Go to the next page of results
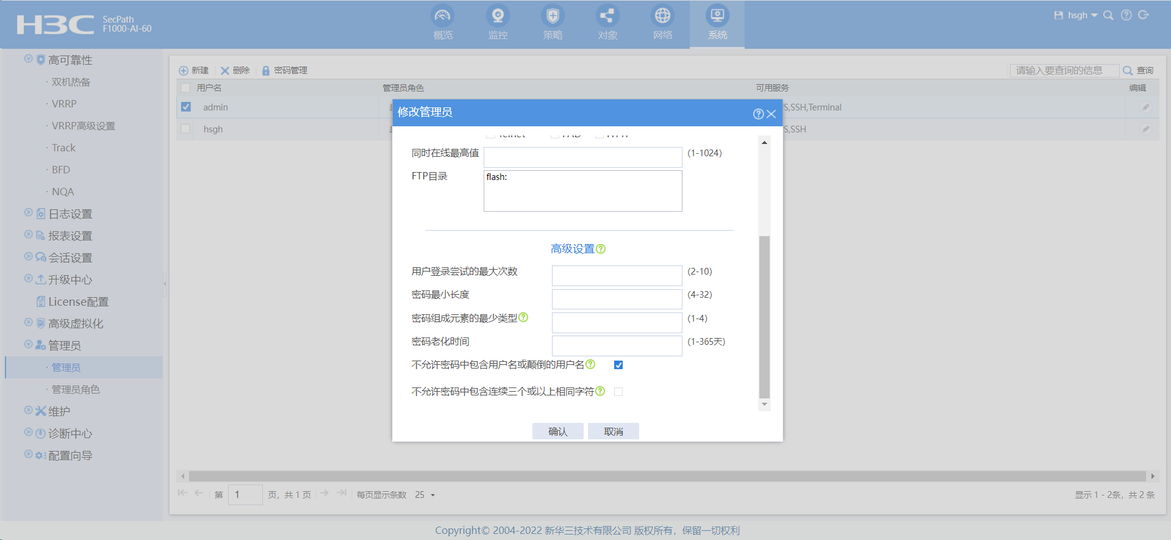 [x=324, y=493]
